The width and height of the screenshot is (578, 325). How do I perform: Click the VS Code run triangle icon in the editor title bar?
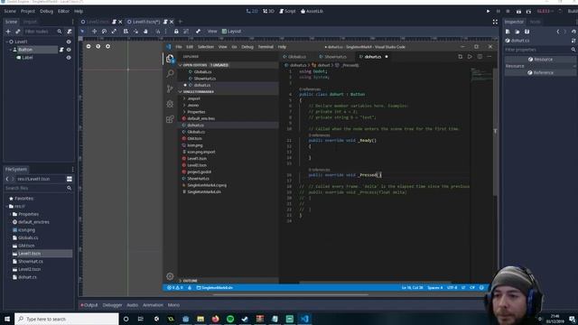(470, 57)
